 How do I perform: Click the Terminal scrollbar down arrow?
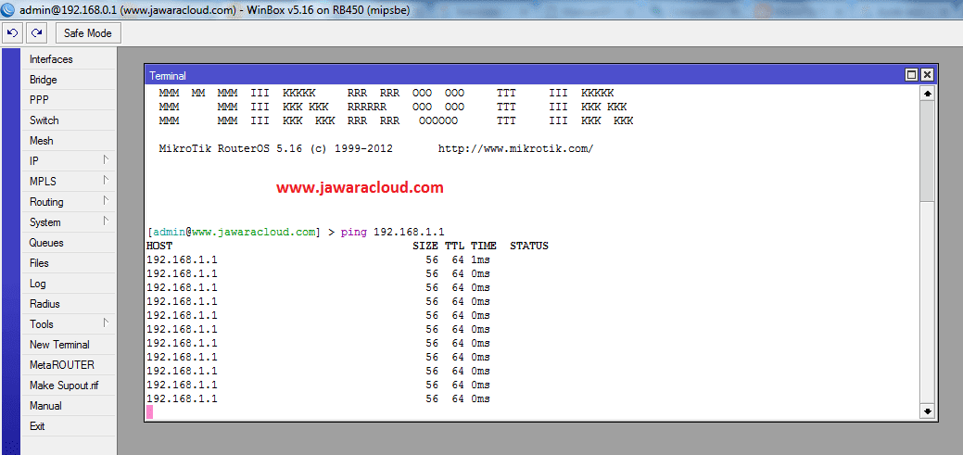click(x=928, y=411)
